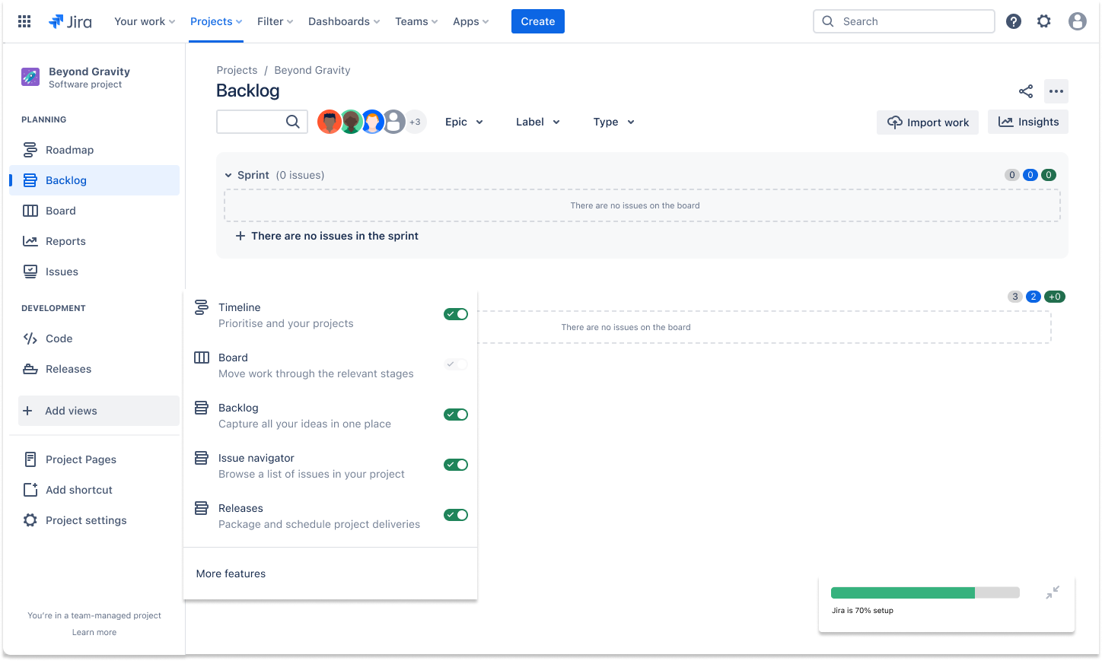The image size is (1102, 664).
Task: Toggle the Releases view switch
Action: (456, 515)
